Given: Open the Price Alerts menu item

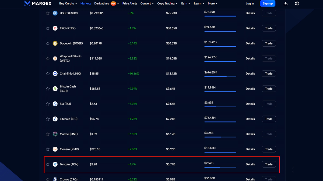Looking at the screenshot, I should (x=130, y=3).
